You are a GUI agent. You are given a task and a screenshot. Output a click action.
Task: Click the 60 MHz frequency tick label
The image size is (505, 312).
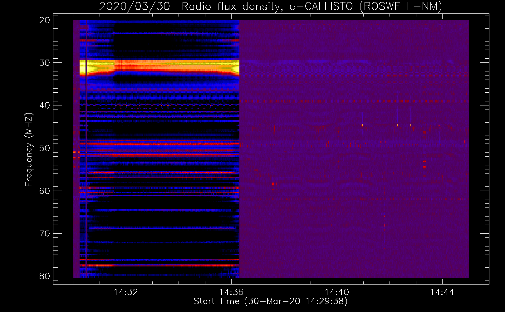pos(45,191)
